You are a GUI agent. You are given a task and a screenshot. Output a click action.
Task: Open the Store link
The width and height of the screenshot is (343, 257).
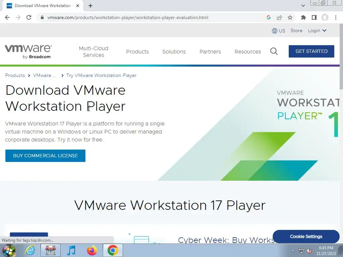296,30
